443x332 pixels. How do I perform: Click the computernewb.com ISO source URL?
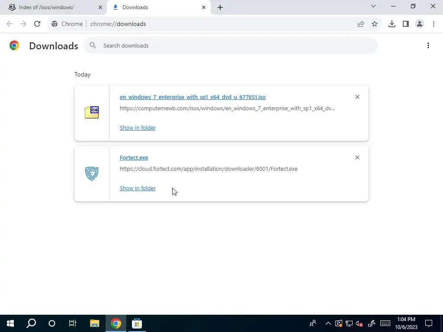tap(228, 109)
